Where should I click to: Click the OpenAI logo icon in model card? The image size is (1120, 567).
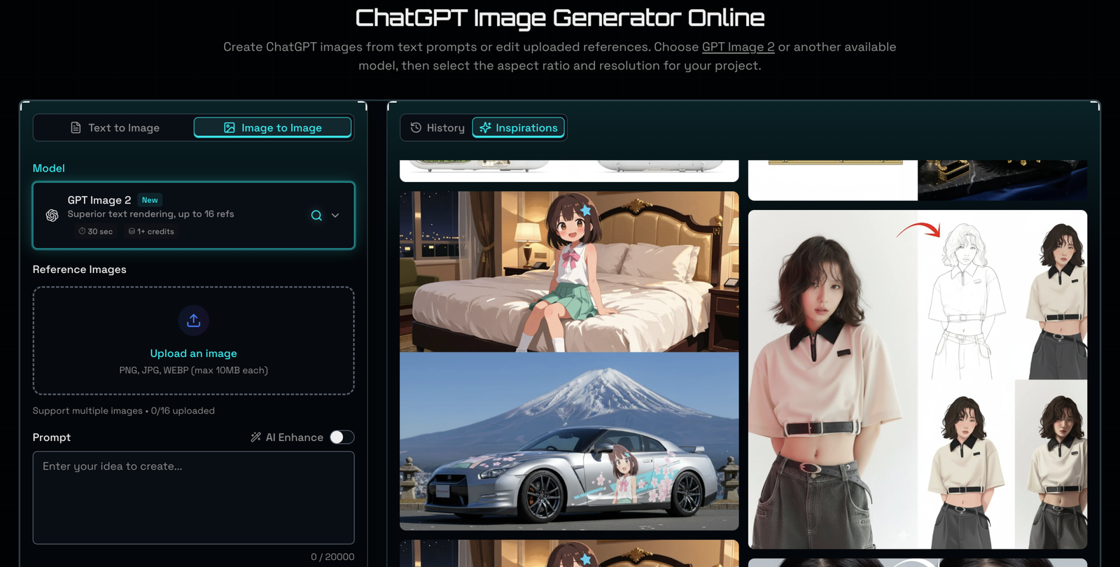click(52, 216)
